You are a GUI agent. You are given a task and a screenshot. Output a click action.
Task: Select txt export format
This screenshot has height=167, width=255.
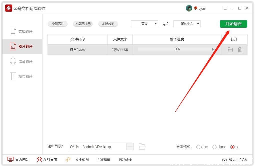(231, 147)
